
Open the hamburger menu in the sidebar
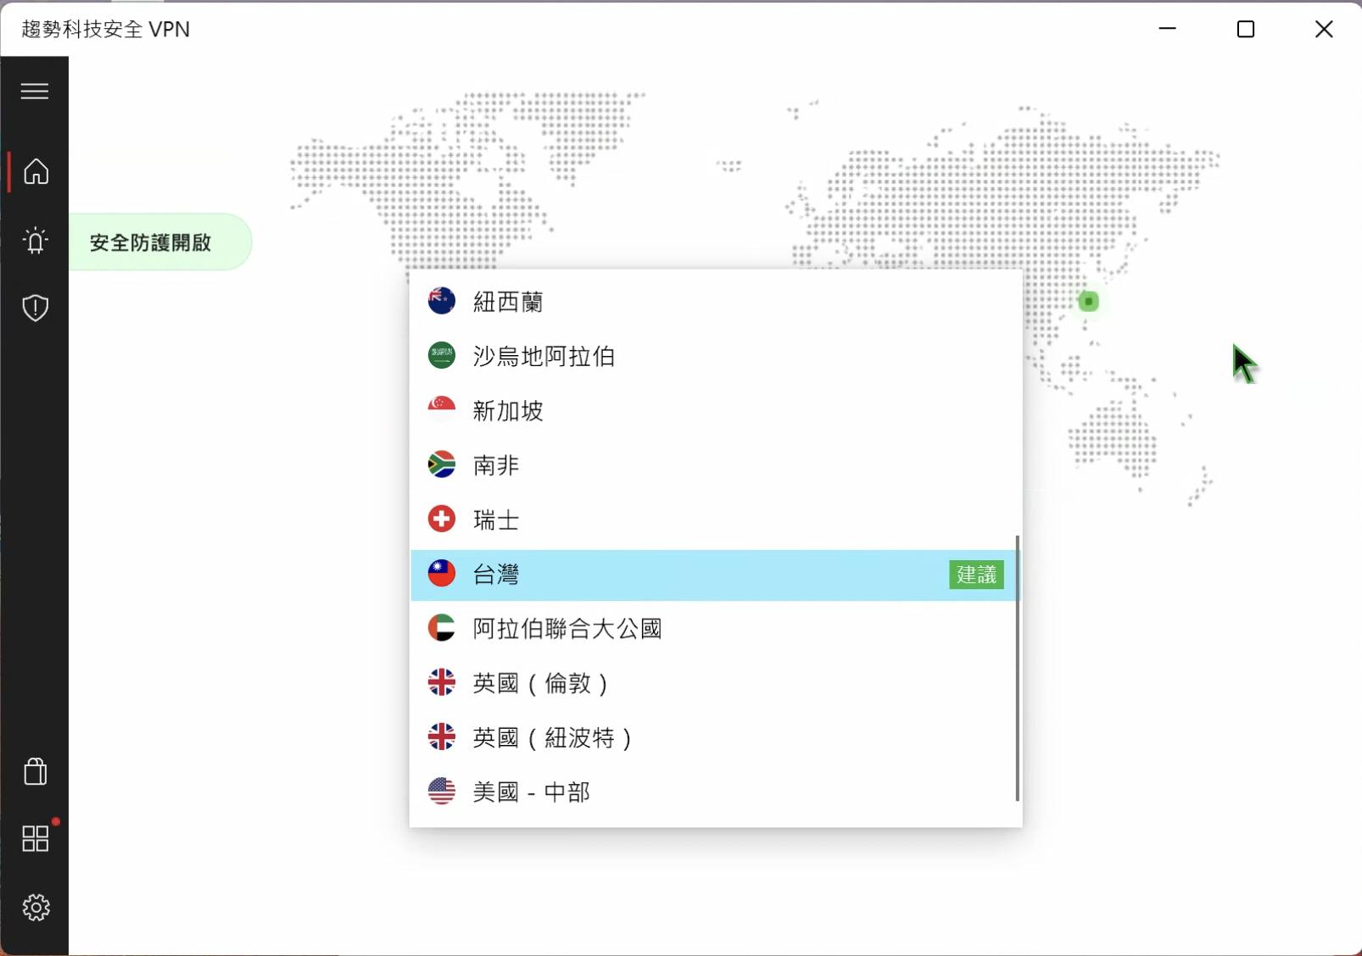pos(35,91)
